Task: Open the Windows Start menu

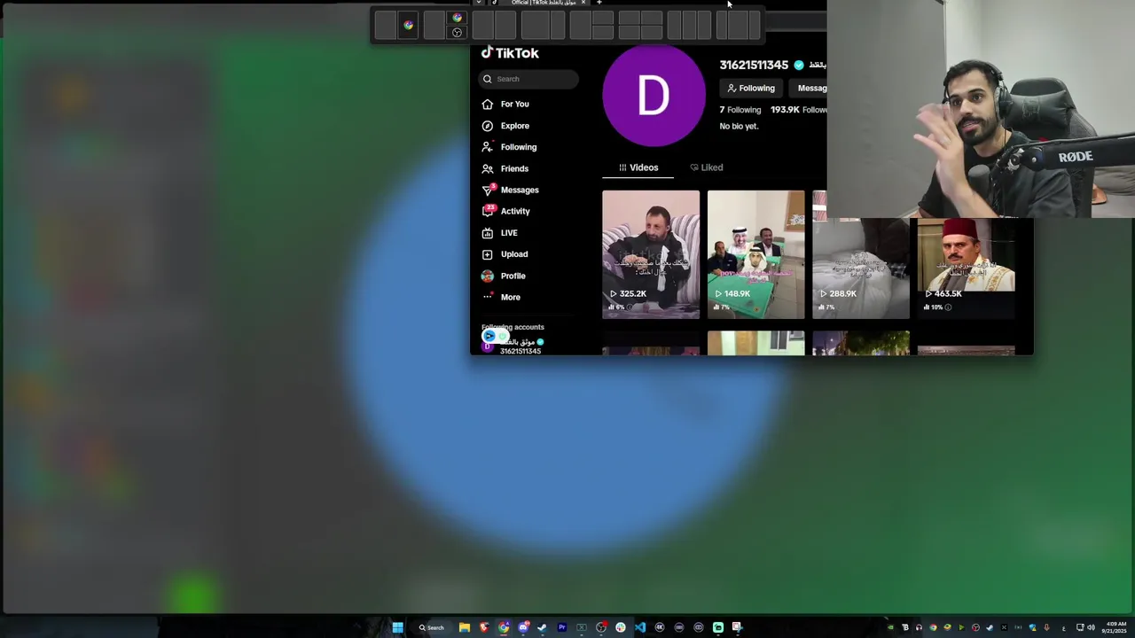Action: (x=397, y=627)
